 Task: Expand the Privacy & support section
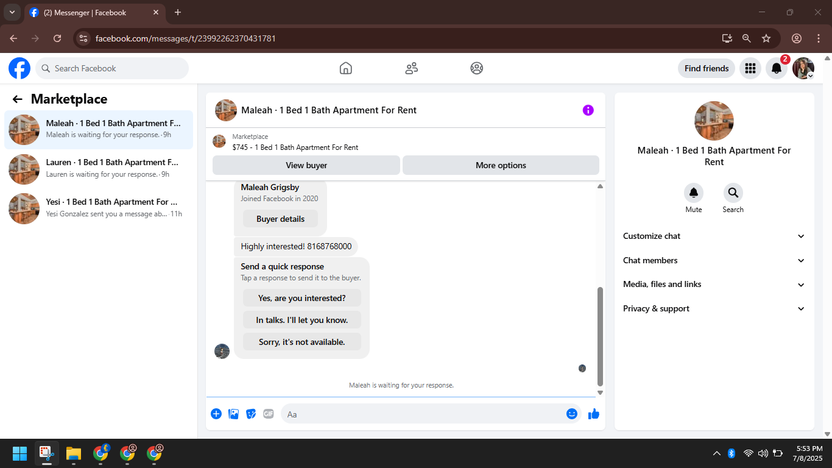(714, 309)
